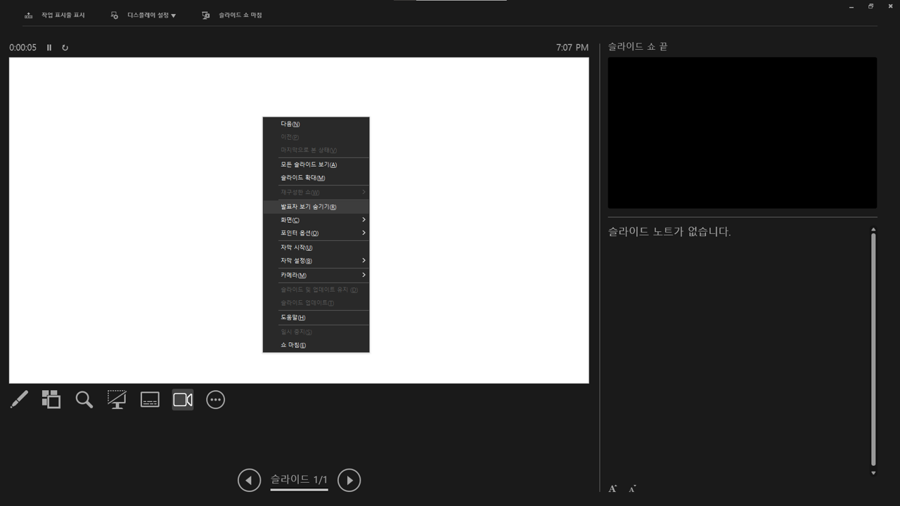Viewport: 900px width, 506px height.
Task: Open more slide show options via ellipsis icon
Action: point(215,399)
